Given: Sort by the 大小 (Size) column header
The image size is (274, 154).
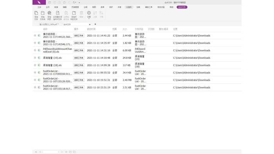Looking at the screenshot, I should tap(125, 29).
